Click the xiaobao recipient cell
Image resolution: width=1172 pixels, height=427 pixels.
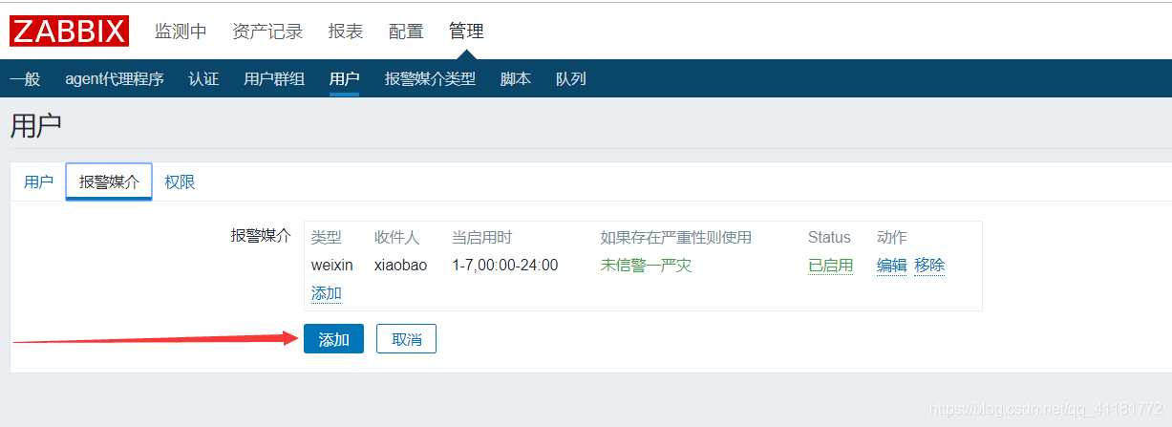(401, 266)
